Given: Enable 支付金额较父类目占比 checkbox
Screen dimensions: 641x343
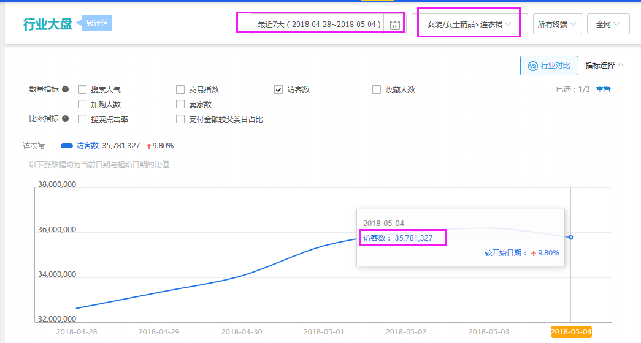Looking at the screenshot, I should point(180,119).
